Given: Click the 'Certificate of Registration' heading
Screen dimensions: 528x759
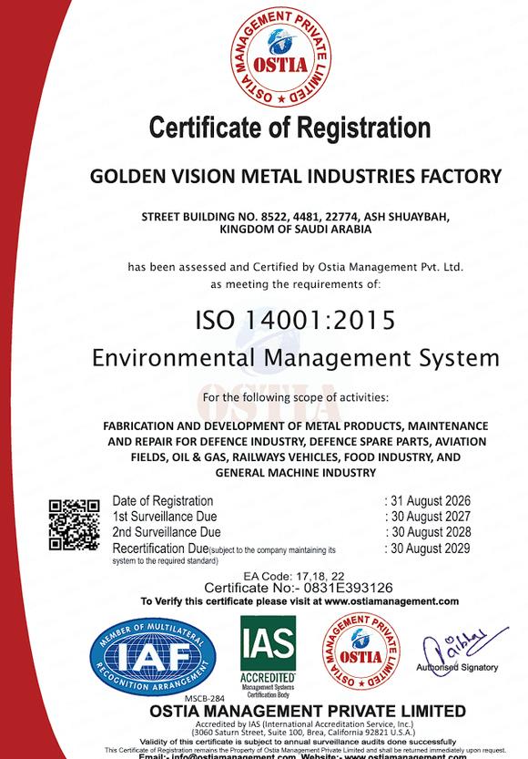Looking at the screenshot, I should (x=289, y=128).
